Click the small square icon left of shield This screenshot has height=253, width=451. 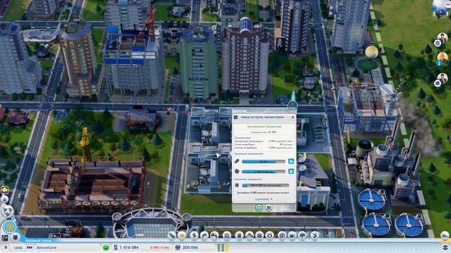[x=5, y=238]
